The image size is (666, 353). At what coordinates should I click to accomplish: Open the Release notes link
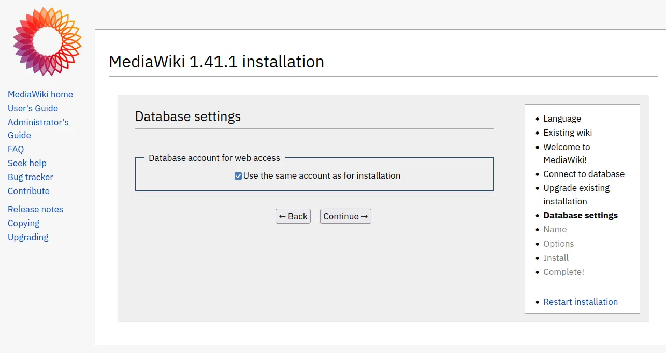click(x=35, y=209)
